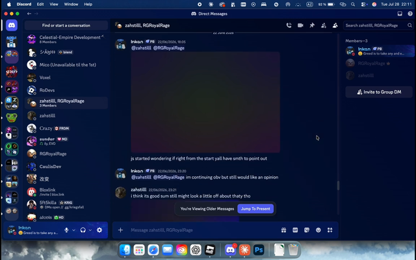Click Jump To Present button
The image size is (416, 260).
(255, 209)
